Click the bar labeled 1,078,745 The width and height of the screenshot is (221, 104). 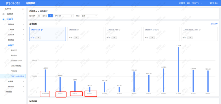point(149,84)
